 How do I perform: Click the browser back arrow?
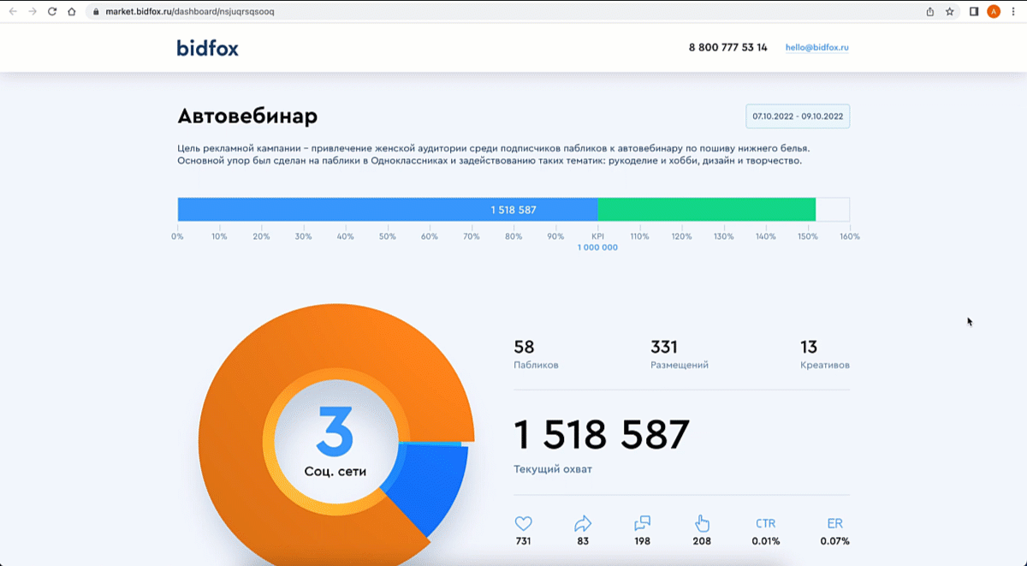(x=12, y=12)
